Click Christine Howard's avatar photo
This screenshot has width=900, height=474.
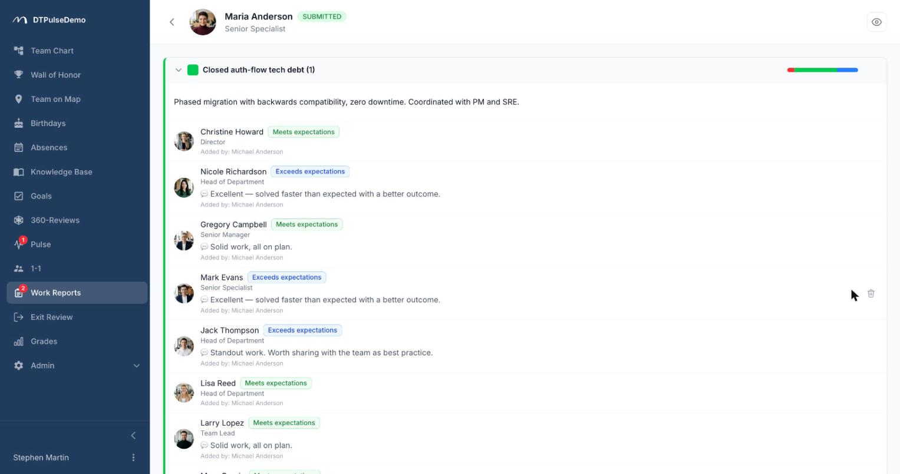184,141
